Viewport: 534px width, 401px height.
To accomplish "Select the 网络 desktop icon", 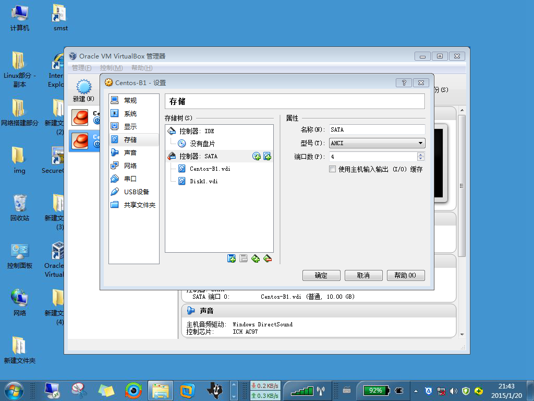I will (x=19, y=303).
